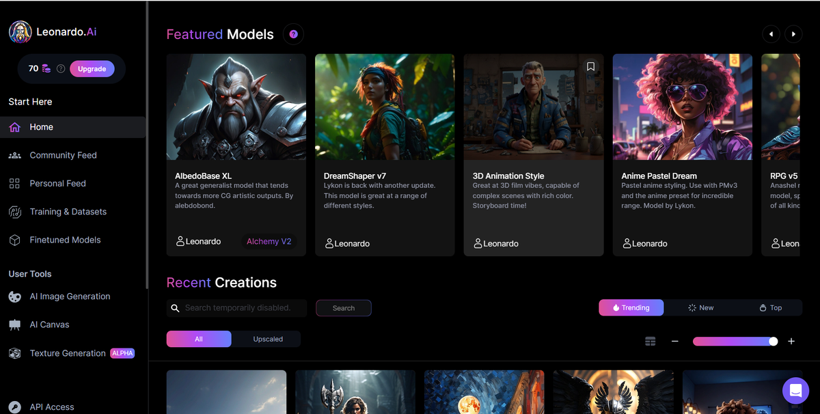Click the Featured Models heading
820x414 pixels.
tap(220, 34)
